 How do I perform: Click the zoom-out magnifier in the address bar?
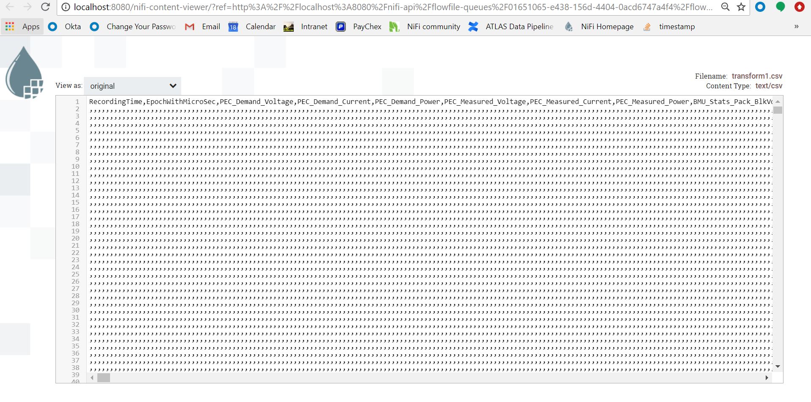725,7
